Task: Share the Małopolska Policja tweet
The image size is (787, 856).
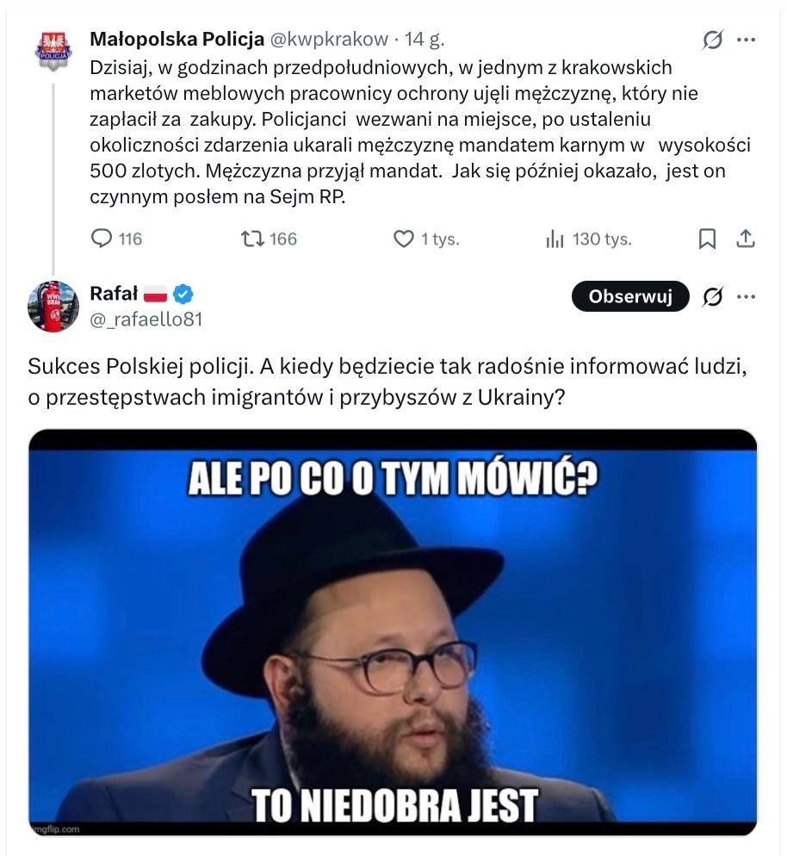Action: pyautogui.click(x=747, y=239)
